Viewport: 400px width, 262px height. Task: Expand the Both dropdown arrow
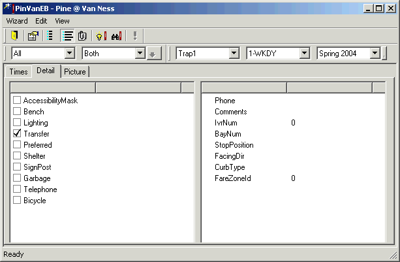click(x=140, y=54)
